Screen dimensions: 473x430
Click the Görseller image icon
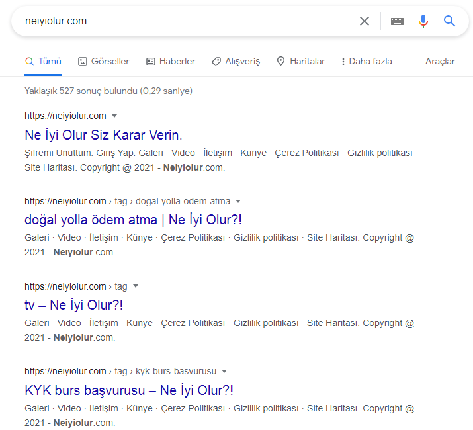[x=82, y=62]
